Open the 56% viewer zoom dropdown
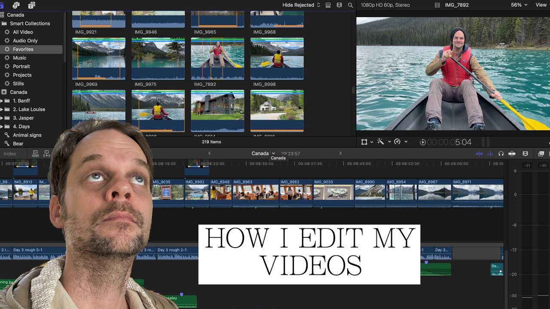This screenshot has width=550, height=309. [x=519, y=5]
